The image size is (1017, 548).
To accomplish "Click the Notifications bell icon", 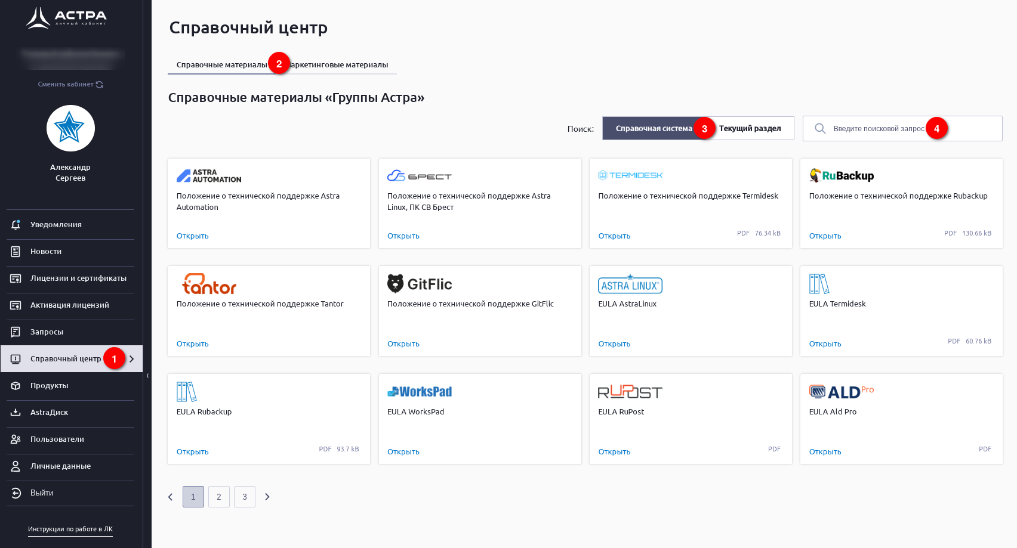I will 16,225.
